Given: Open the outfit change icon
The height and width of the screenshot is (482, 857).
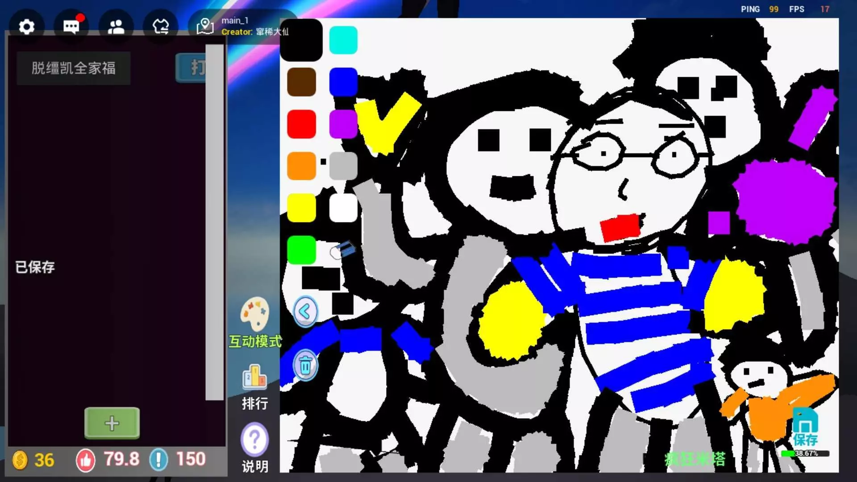Looking at the screenshot, I should (161, 27).
